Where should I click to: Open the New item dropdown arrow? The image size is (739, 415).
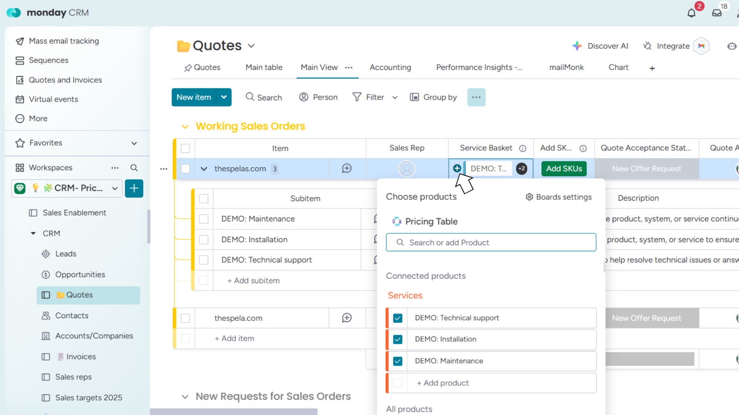(x=224, y=97)
